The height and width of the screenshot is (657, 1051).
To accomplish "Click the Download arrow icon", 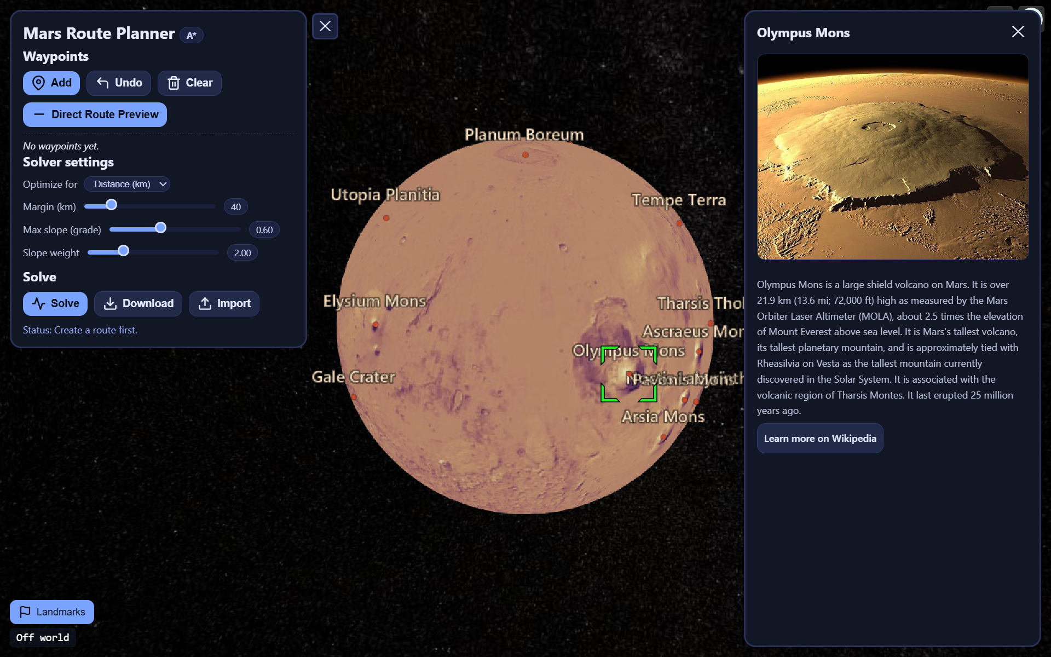I will (110, 303).
